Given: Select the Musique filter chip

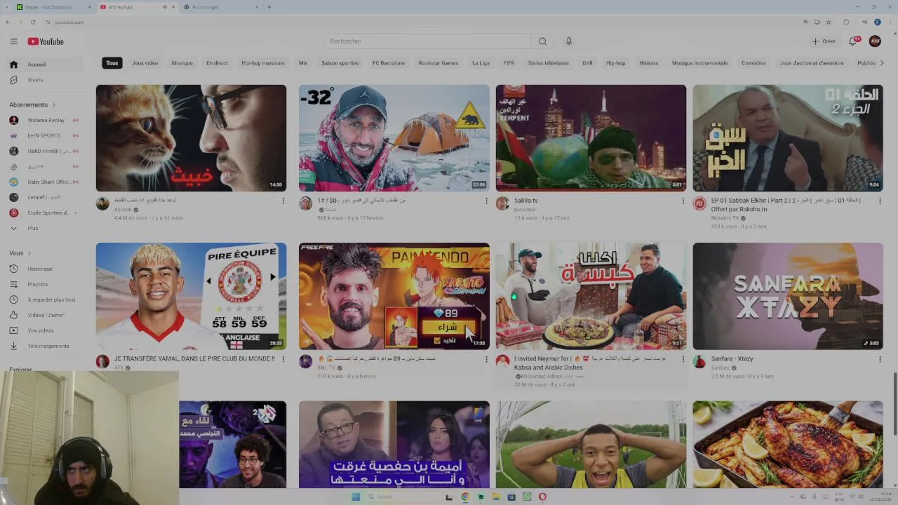Looking at the screenshot, I should pyautogui.click(x=182, y=63).
